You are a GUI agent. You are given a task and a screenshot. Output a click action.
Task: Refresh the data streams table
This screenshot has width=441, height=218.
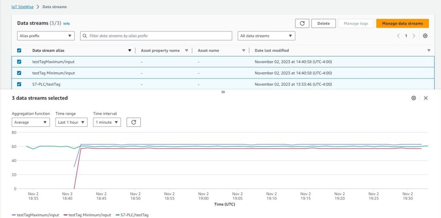[302, 23]
